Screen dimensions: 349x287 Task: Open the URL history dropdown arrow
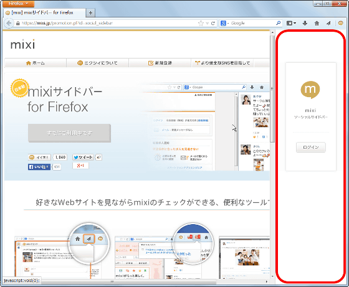[207, 23]
